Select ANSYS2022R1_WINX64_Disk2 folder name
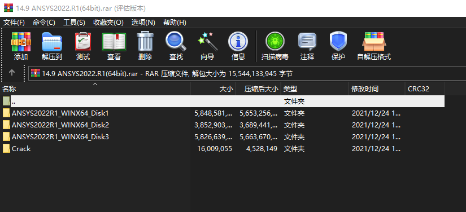This screenshot has width=466, height=212. (60, 125)
